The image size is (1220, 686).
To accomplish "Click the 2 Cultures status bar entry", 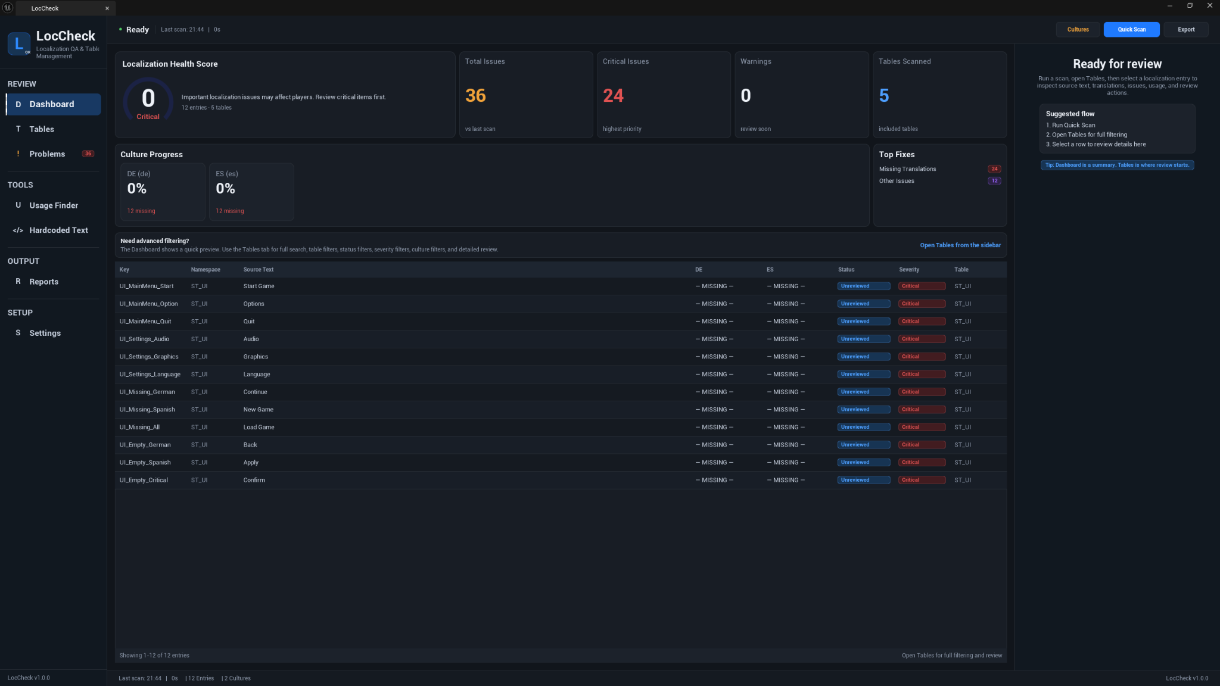I will [x=238, y=678].
